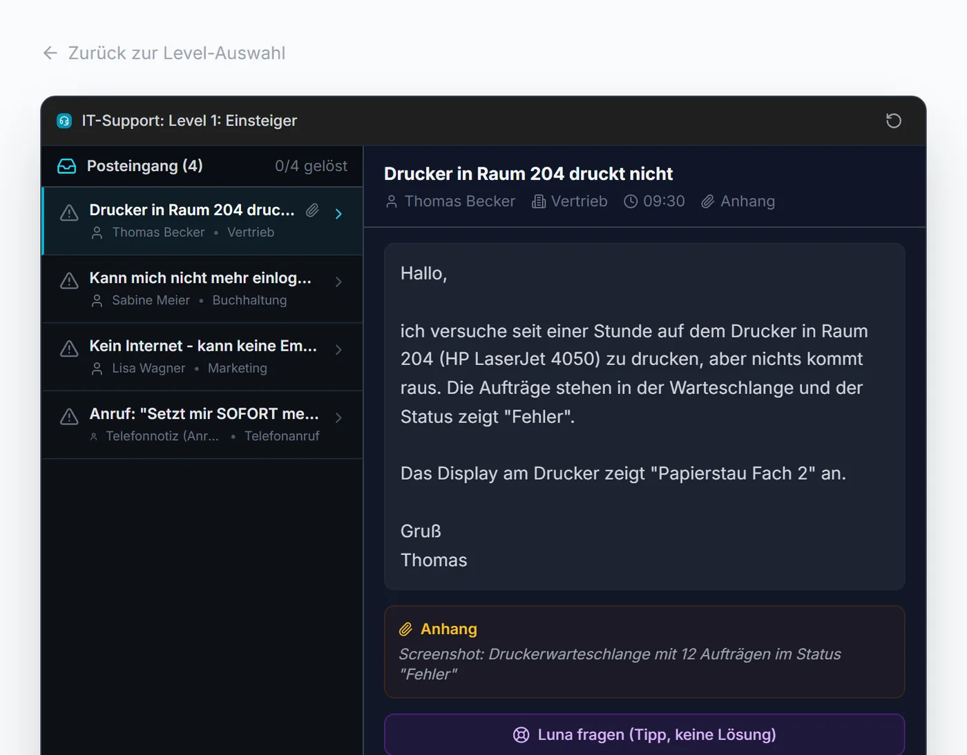This screenshot has height=755, width=967.
Task: Click the Telefonanruf label
Action: click(282, 436)
